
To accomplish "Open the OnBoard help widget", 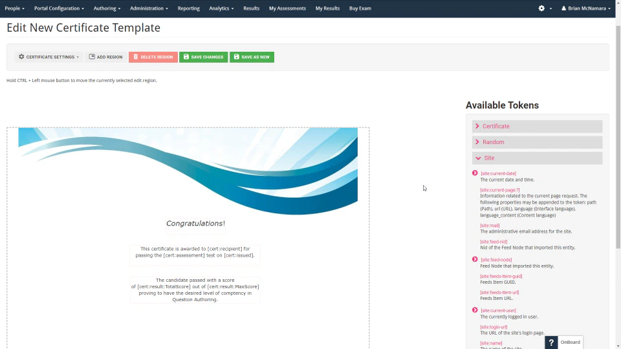I will click(x=570, y=343).
